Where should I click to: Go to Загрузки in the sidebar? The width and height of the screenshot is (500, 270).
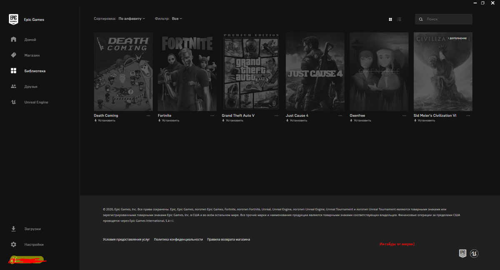(x=32, y=229)
